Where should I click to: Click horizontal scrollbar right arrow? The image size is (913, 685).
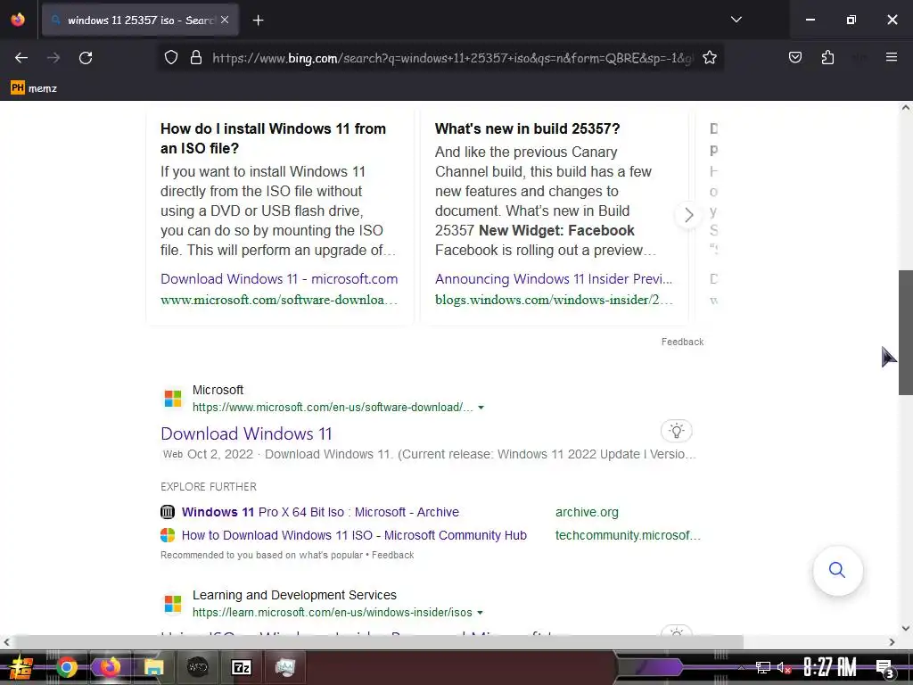(x=892, y=642)
